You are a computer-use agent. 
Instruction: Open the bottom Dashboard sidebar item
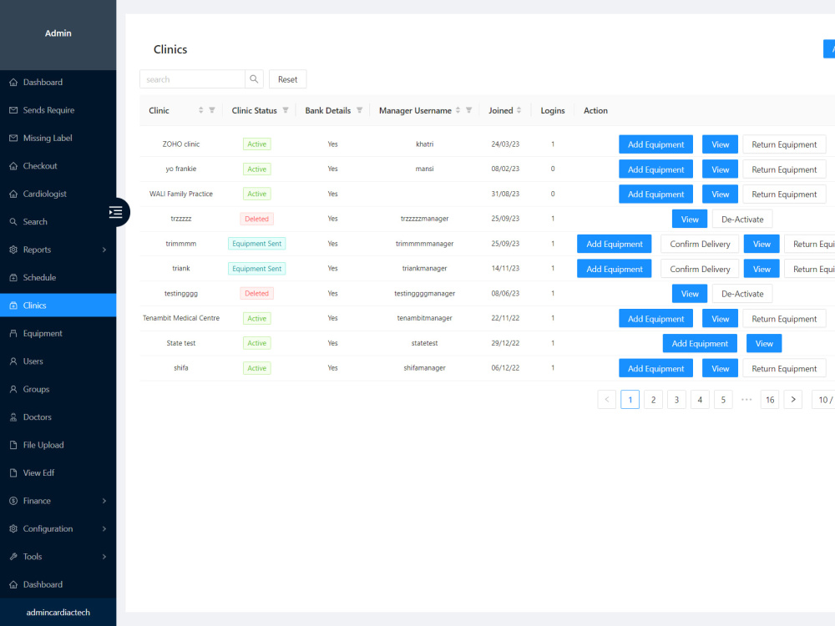point(58,584)
